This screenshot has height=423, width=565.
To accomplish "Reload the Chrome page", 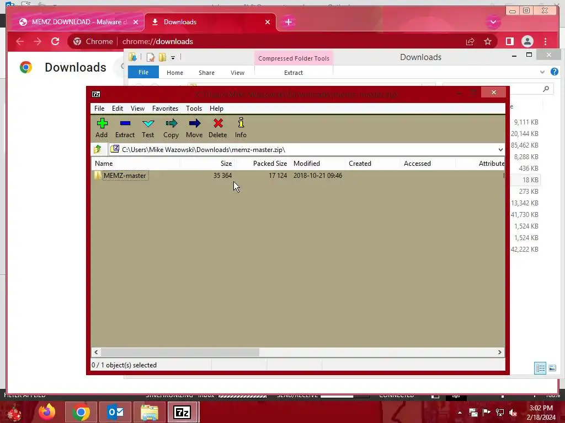I will tap(55, 41).
